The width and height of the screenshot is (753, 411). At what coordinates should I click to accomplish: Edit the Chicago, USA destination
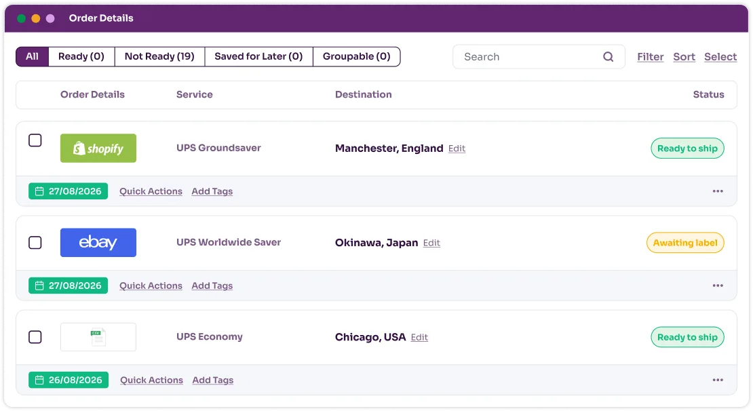[419, 338]
